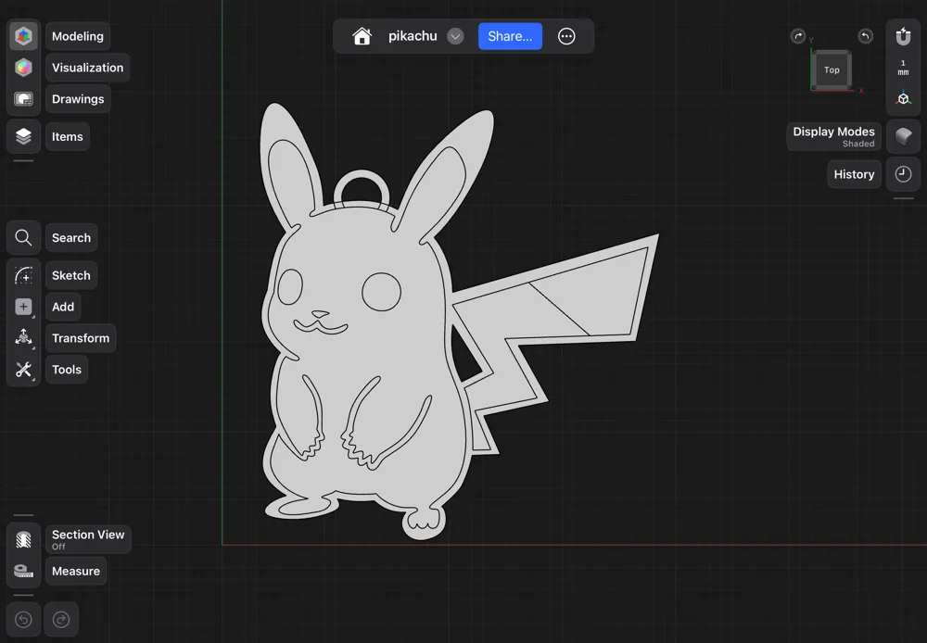Click the Top face of the view cube
The width and height of the screenshot is (927, 643).
point(832,69)
